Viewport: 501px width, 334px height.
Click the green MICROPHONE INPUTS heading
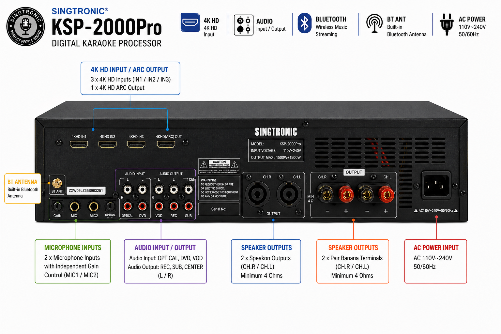click(x=73, y=248)
